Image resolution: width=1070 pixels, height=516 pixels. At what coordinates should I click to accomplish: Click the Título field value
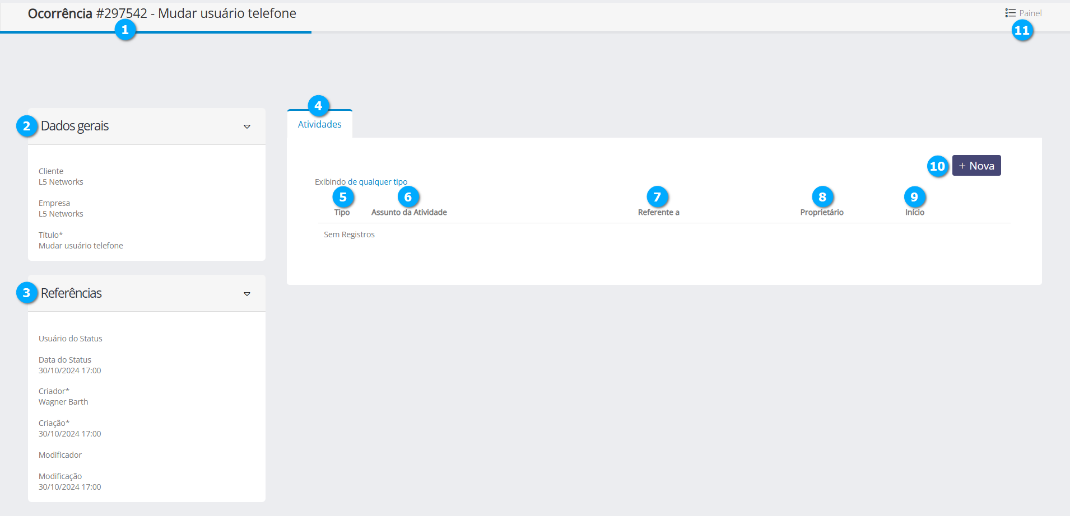pyautogui.click(x=81, y=246)
